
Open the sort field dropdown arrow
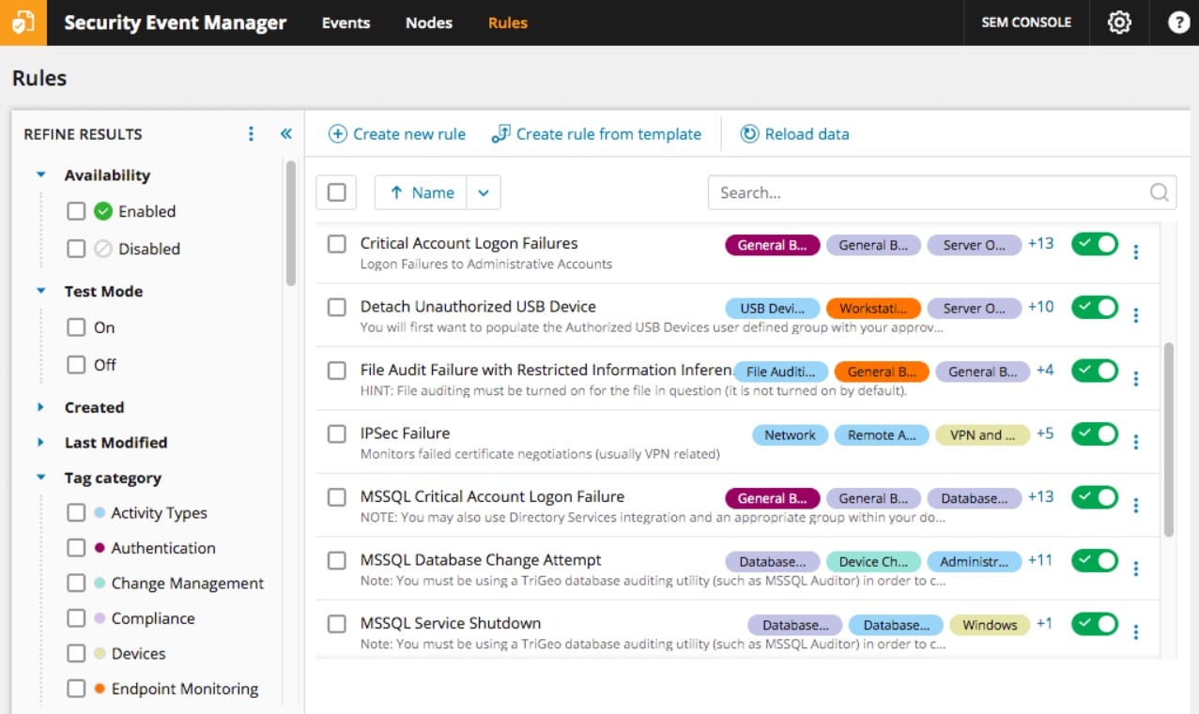[x=484, y=192]
